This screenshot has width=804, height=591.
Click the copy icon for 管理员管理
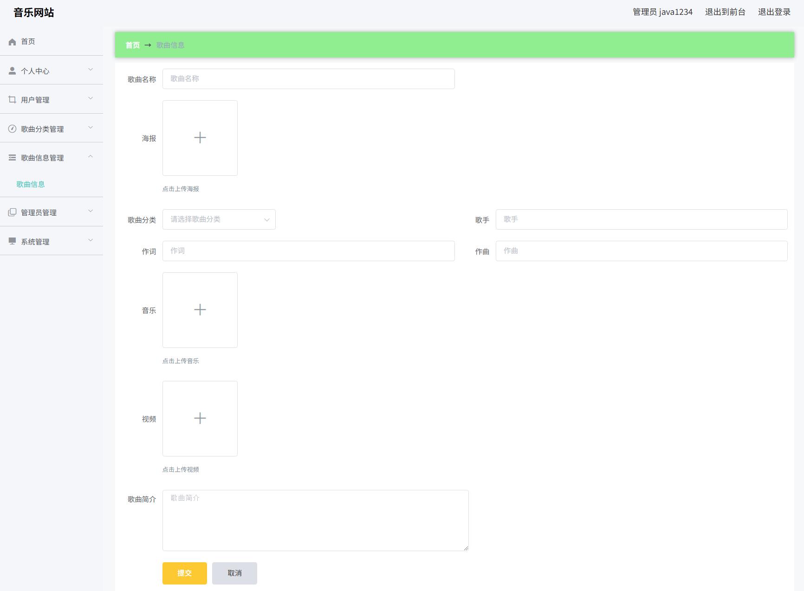tap(12, 212)
